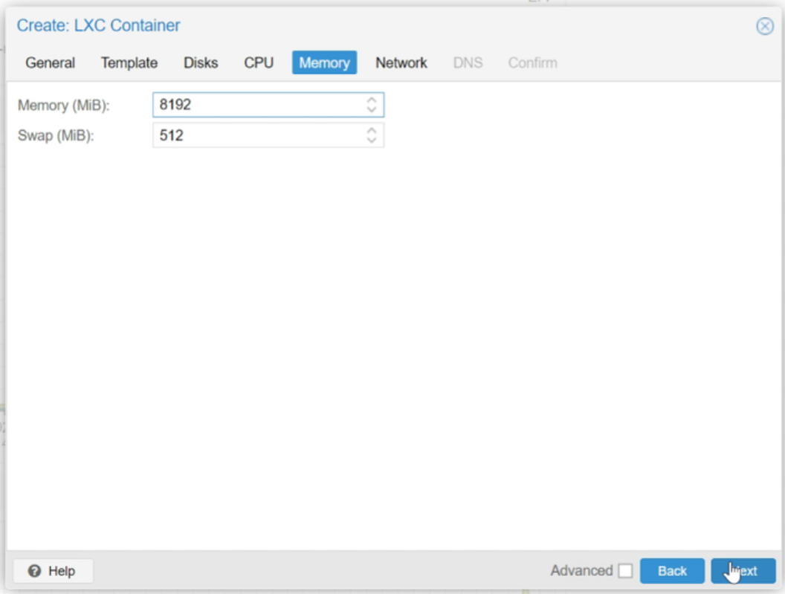
Task: Click the Memory value showing 8192
Action: point(177,105)
